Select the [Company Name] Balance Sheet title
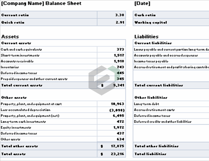The width and height of the screenshot is (209, 161). coord(41,3)
